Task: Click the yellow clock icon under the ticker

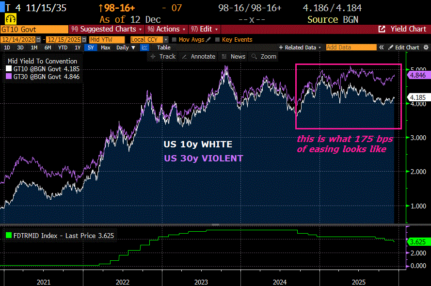Action: point(11,19)
